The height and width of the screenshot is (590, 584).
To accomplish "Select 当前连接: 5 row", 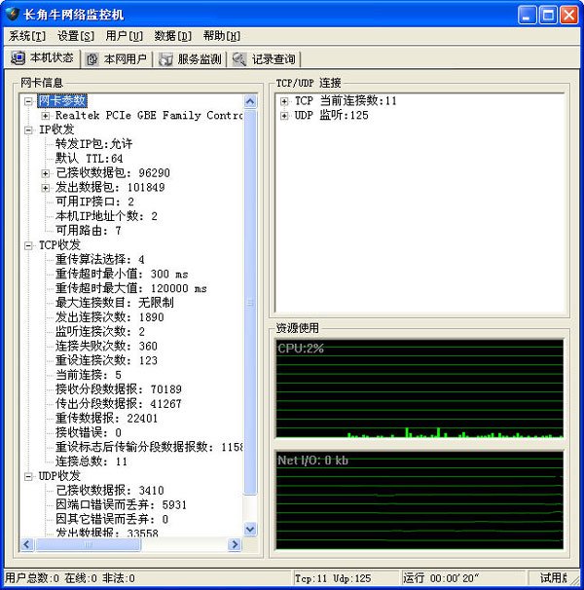I will point(89,375).
